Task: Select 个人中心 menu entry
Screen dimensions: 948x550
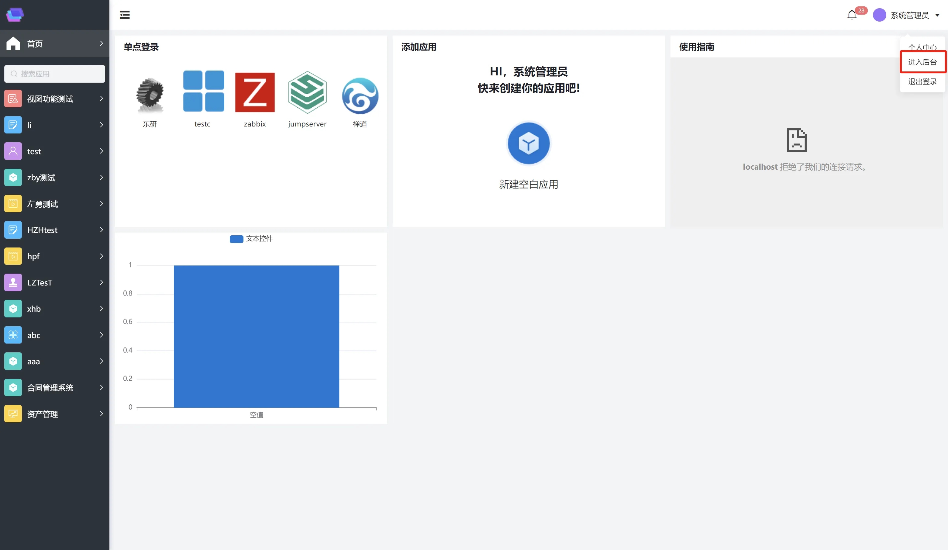Action: tap(922, 47)
